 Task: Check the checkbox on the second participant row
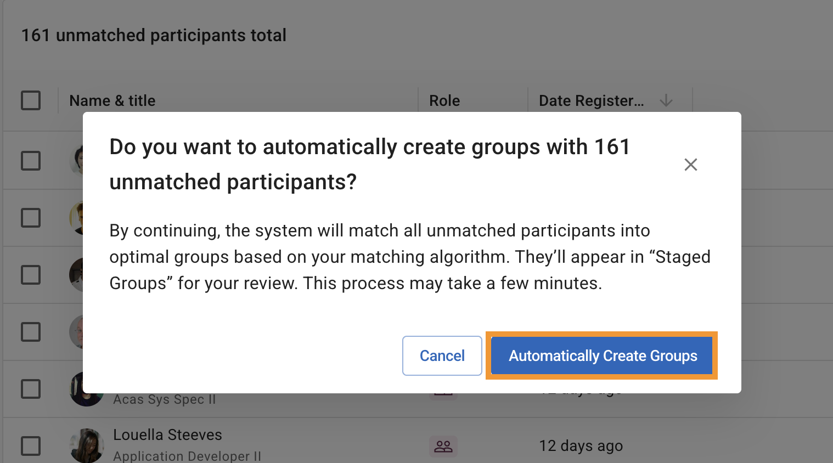(x=31, y=218)
